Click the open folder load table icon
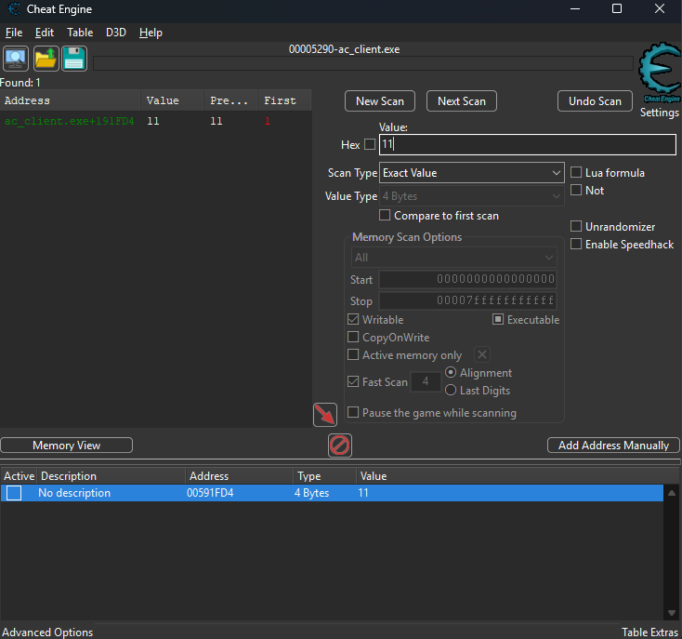This screenshot has height=639, width=682. [x=46, y=59]
